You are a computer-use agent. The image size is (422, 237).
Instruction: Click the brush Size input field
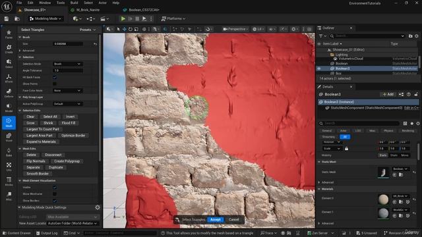click(68, 44)
